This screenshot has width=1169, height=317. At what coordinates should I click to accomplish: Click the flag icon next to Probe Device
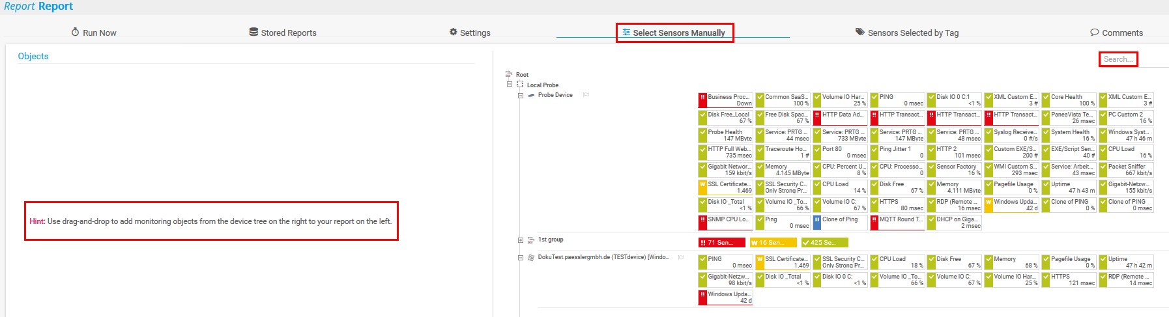point(586,95)
